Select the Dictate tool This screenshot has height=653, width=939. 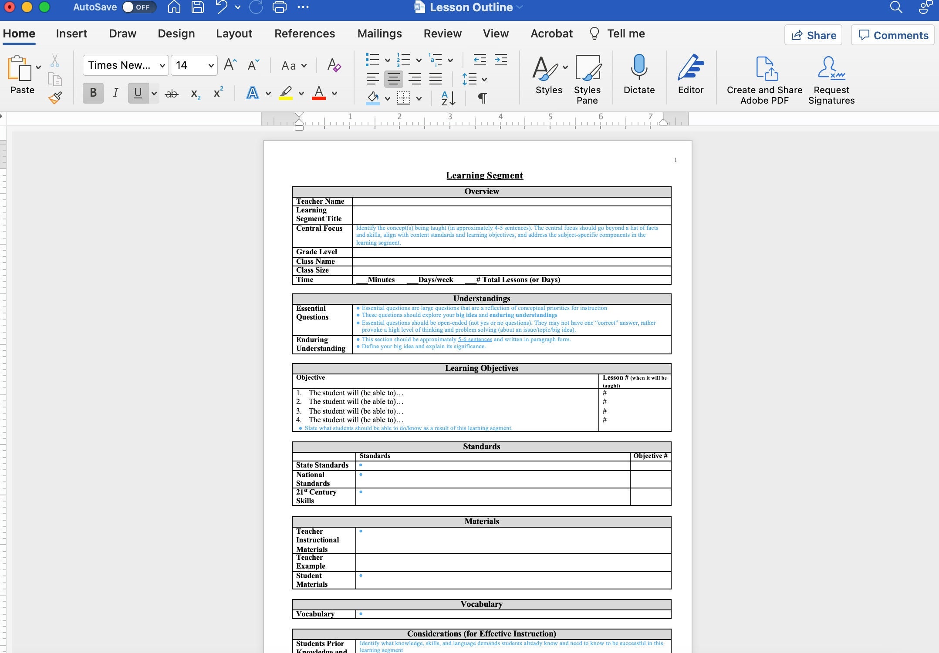point(638,77)
